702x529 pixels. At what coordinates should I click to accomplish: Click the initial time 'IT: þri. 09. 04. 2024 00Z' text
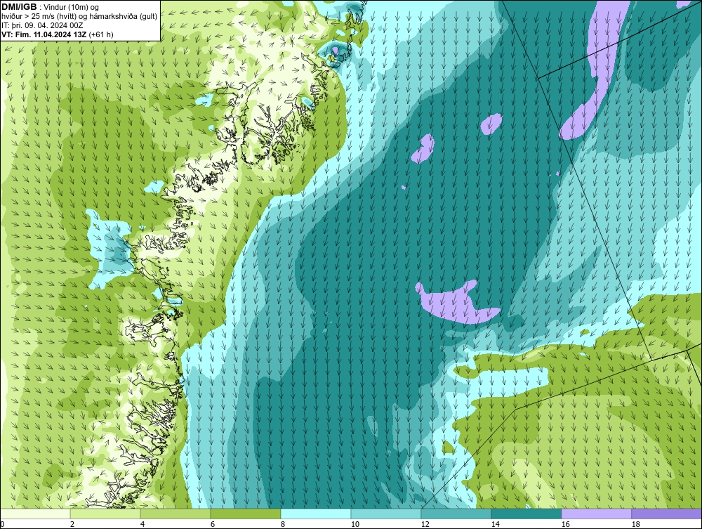point(42,25)
